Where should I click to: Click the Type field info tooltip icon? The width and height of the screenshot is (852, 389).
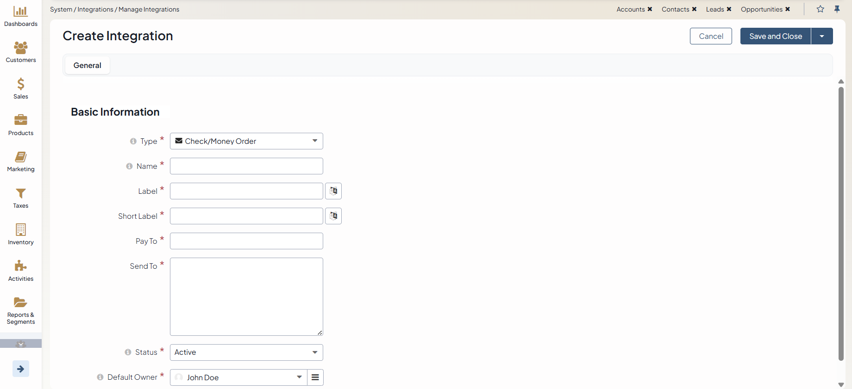click(x=133, y=141)
